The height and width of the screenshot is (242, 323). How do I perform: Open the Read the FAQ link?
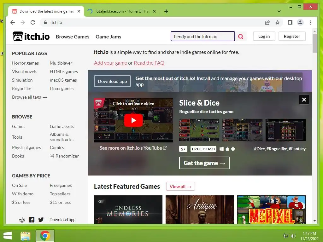(x=149, y=63)
